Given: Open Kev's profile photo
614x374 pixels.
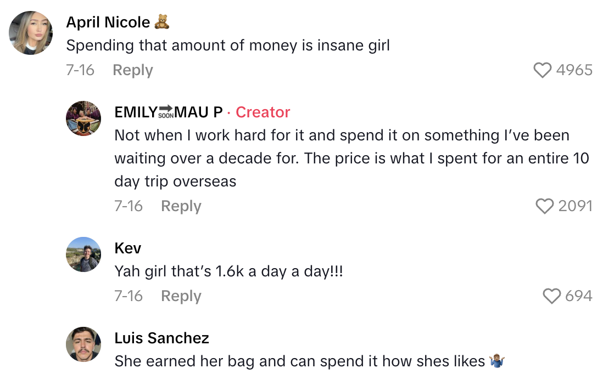Looking at the screenshot, I should point(83,254).
